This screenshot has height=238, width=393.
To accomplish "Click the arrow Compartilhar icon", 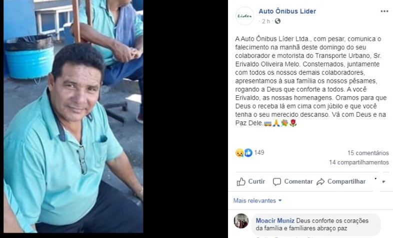I will tap(320, 182).
